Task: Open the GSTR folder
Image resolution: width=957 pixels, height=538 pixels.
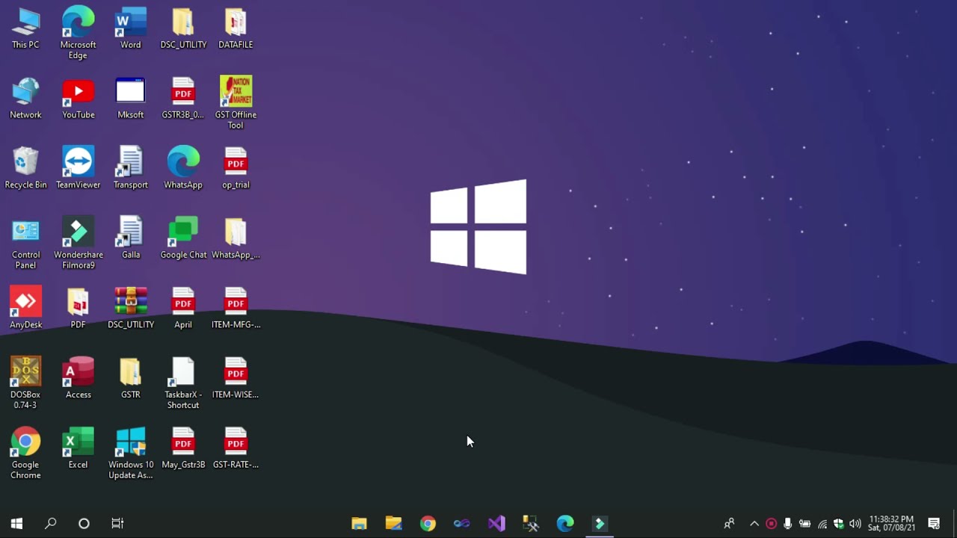Action: (131, 378)
